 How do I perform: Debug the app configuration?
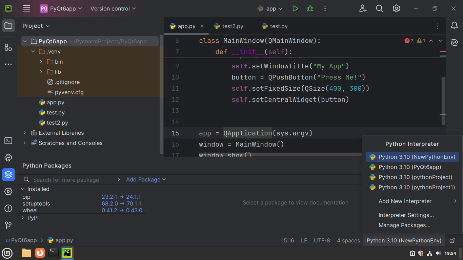point(310,9)
